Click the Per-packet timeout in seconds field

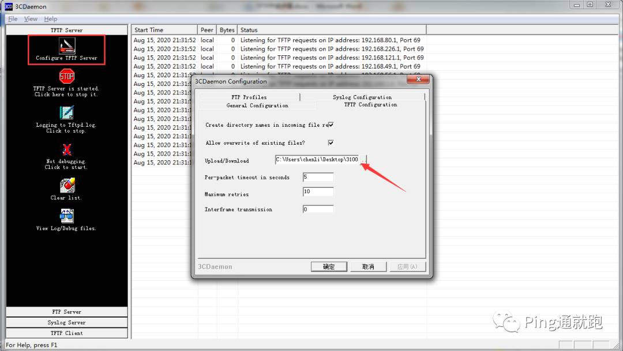tap(318, 177)
